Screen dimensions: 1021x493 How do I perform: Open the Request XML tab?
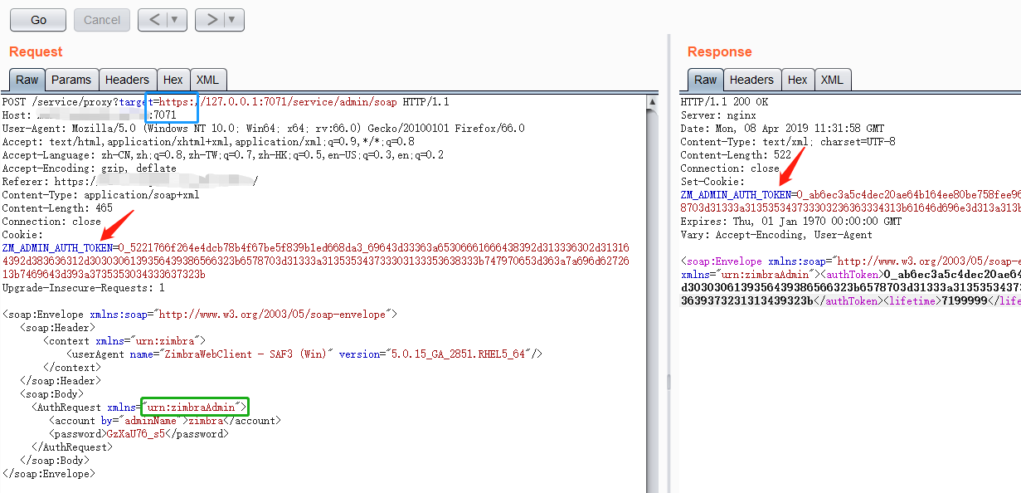[207, 80]
